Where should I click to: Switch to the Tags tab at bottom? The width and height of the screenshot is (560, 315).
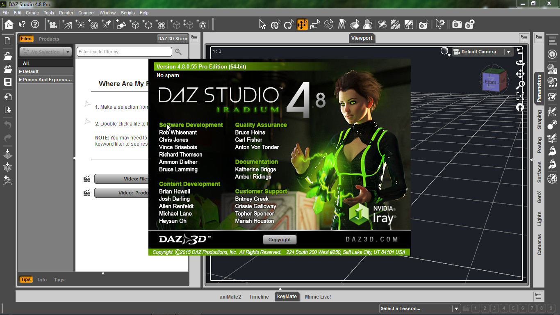click(59, 280)
